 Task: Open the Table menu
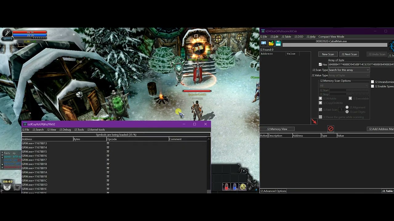tap(286, 37)
